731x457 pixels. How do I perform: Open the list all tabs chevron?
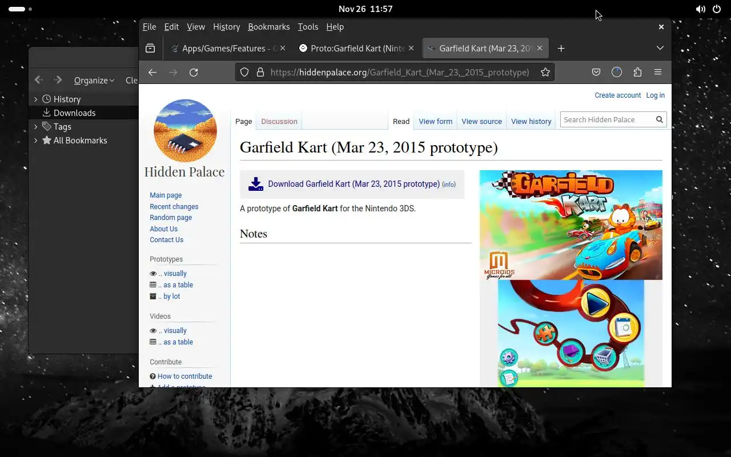click(660, 49)
